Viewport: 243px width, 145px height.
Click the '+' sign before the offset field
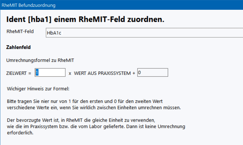pyautogui.click(x=134, y=73)
